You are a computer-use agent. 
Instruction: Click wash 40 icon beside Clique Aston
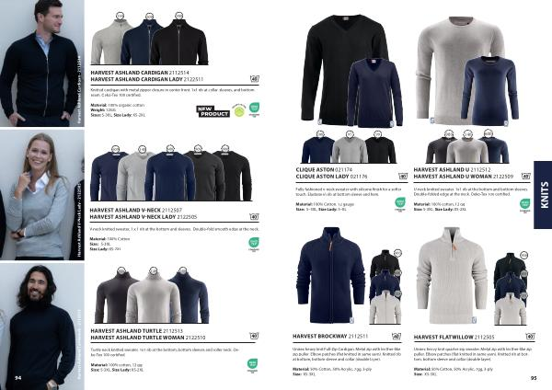403,176
